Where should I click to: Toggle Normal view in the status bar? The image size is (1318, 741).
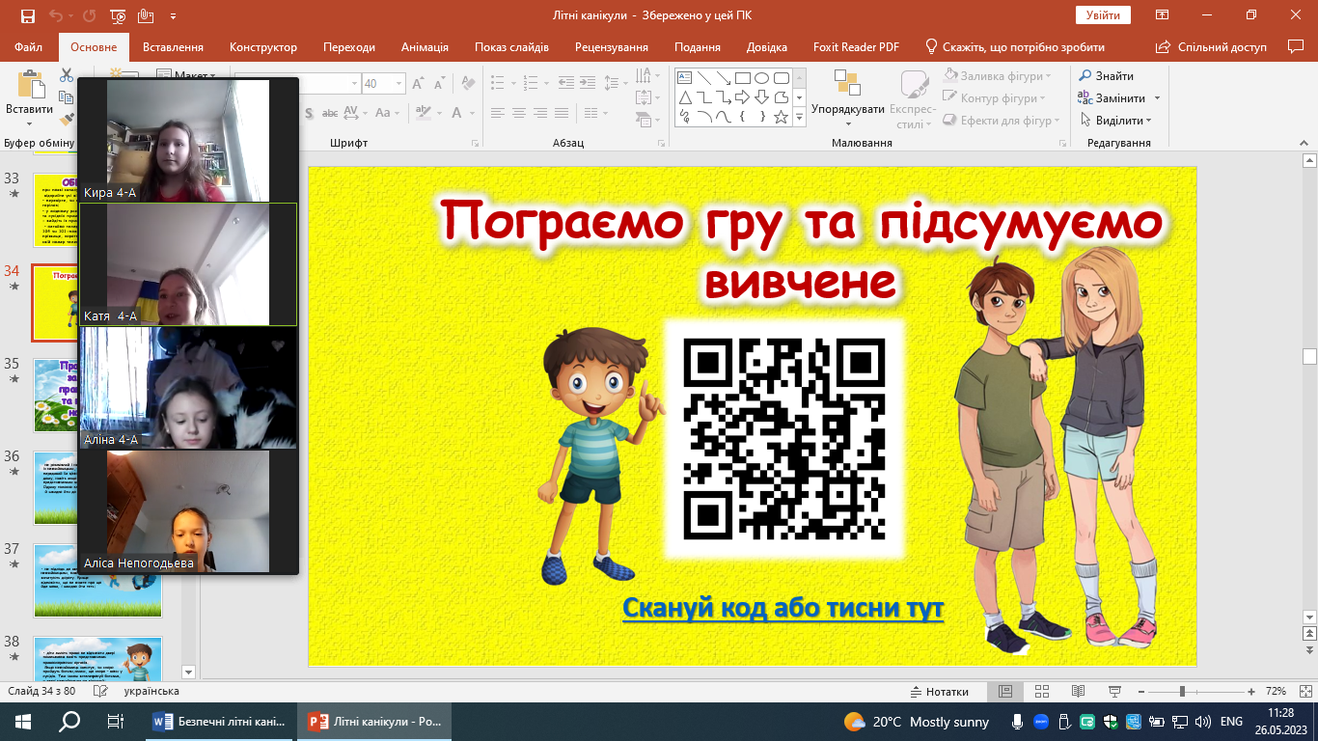pos(1005,692)
